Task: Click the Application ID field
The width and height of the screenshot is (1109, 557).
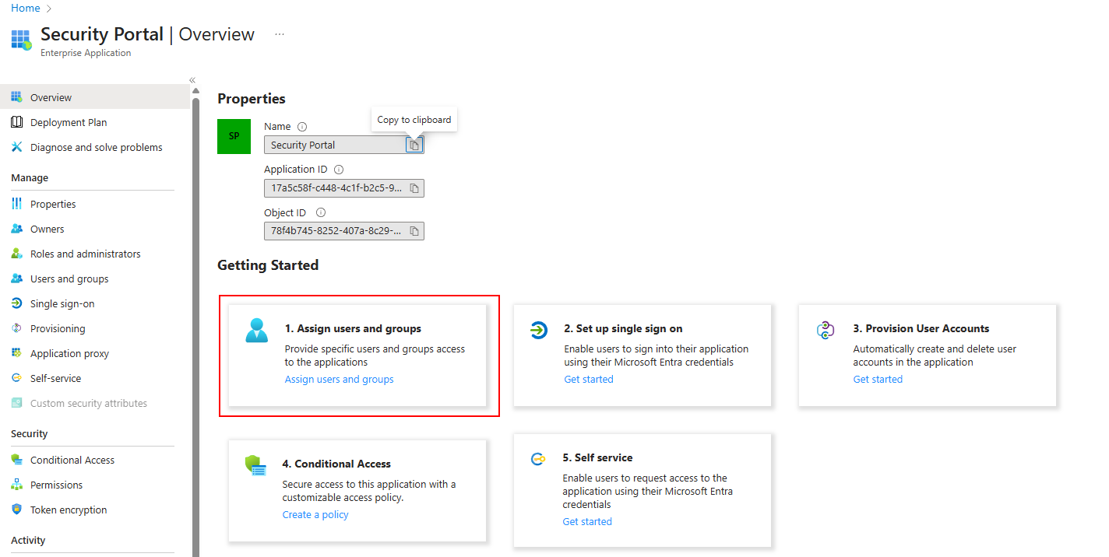Action: pos(344,188)
